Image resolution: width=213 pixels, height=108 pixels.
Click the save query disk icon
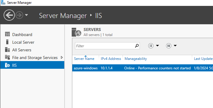point(169,46)
